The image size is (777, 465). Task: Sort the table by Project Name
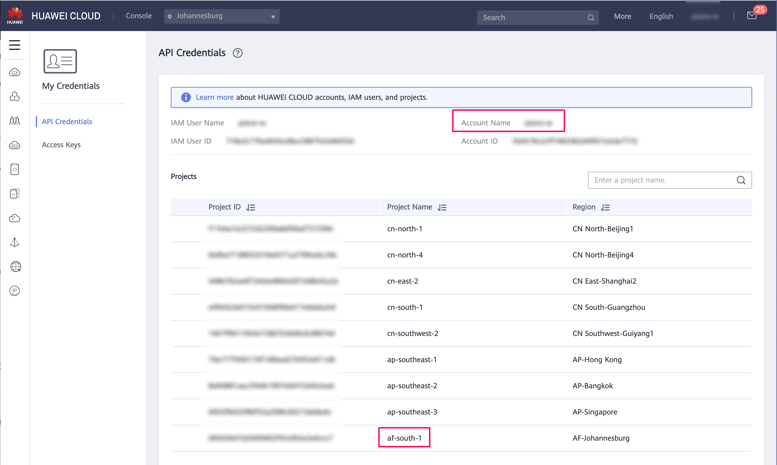pos(442,208)
